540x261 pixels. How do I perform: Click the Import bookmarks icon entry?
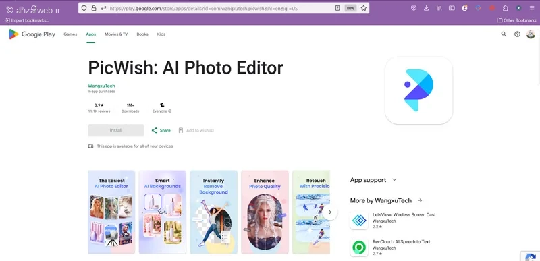(x=26, y=20)
